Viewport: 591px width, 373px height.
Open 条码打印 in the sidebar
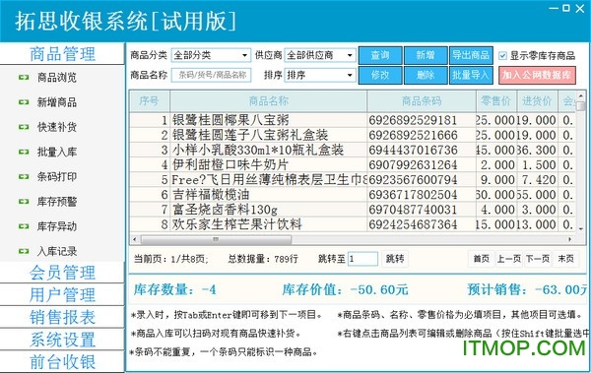pos(56,177)
